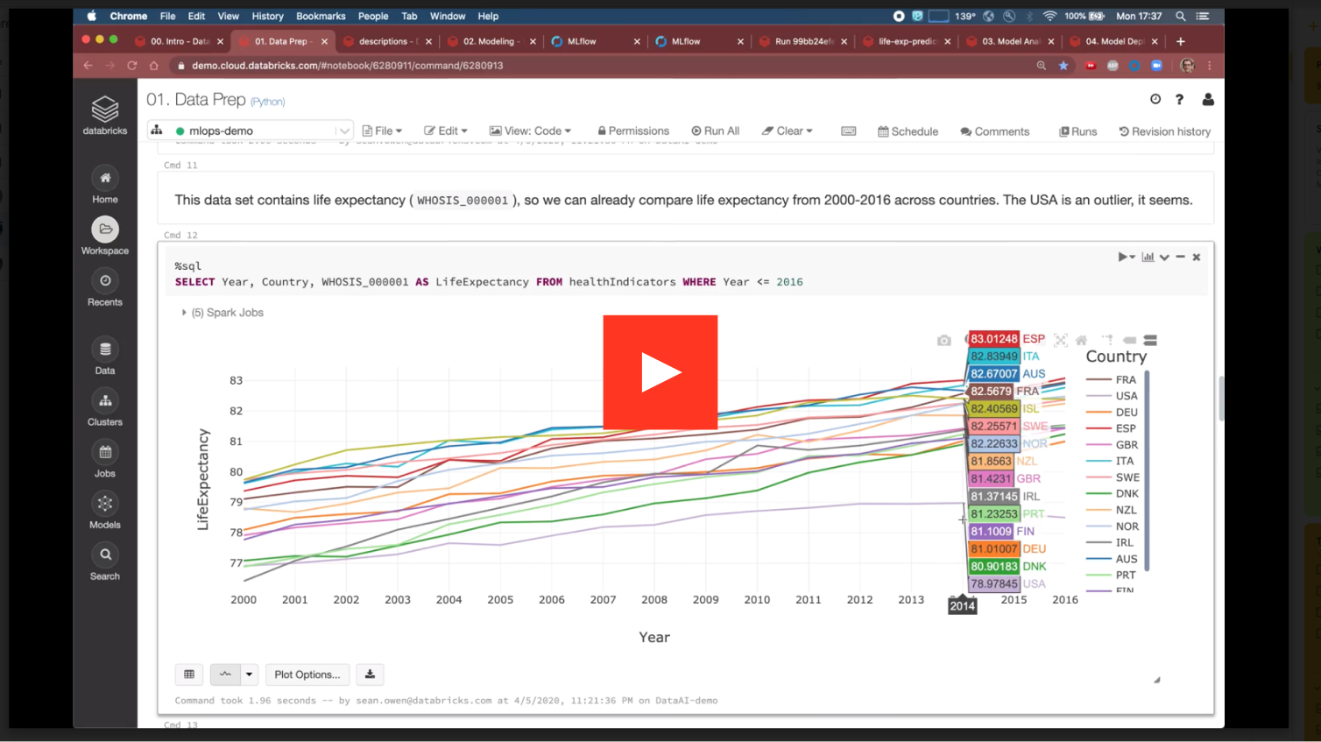
Task: Switch to table view of results
Action: 189,675
